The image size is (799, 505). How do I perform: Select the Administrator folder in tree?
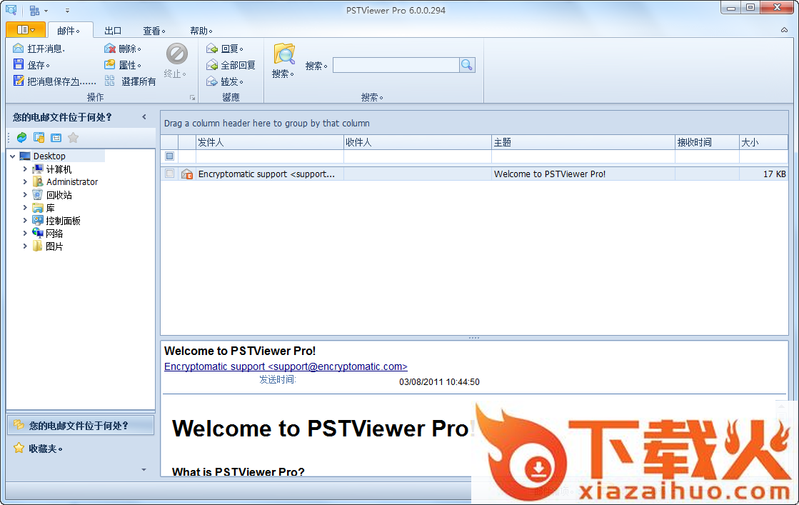point(72,182)
